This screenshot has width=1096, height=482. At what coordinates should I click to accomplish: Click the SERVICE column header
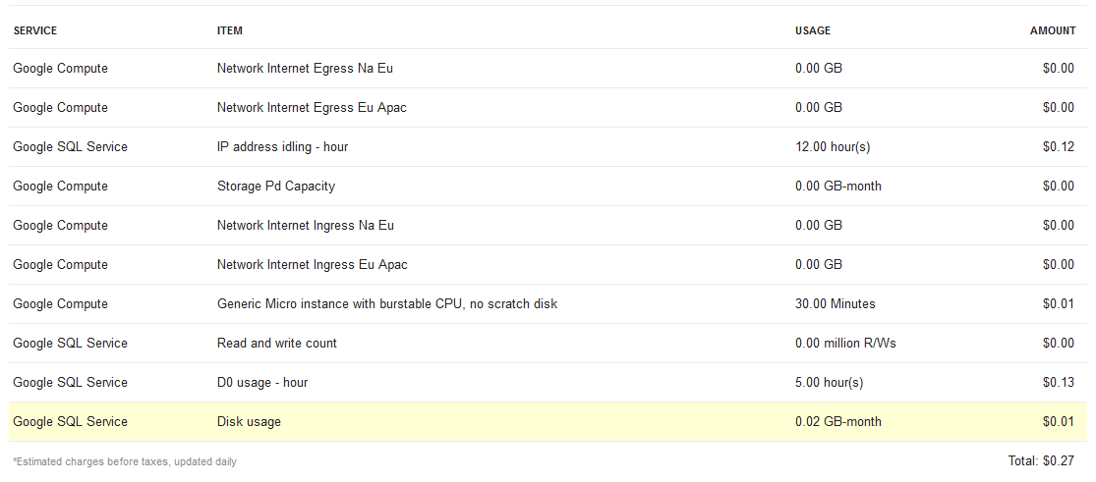[35, 30]
